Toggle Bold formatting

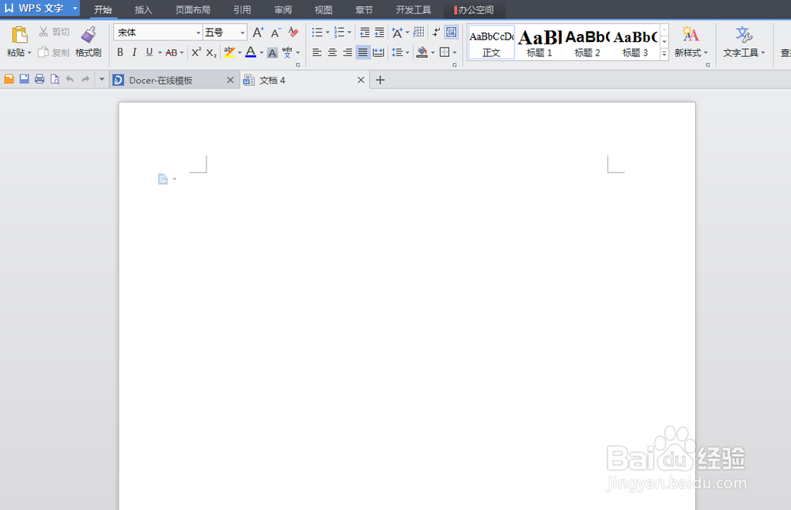tap(120, 52)
